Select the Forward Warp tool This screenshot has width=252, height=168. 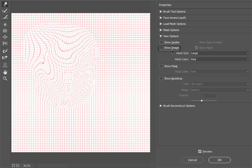pyautogui.click(x=5, y=4)
